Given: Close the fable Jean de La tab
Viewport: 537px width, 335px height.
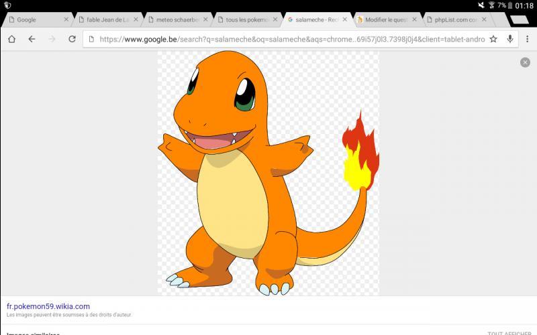Looking at the screenshot, I should [x=136, y=19].
